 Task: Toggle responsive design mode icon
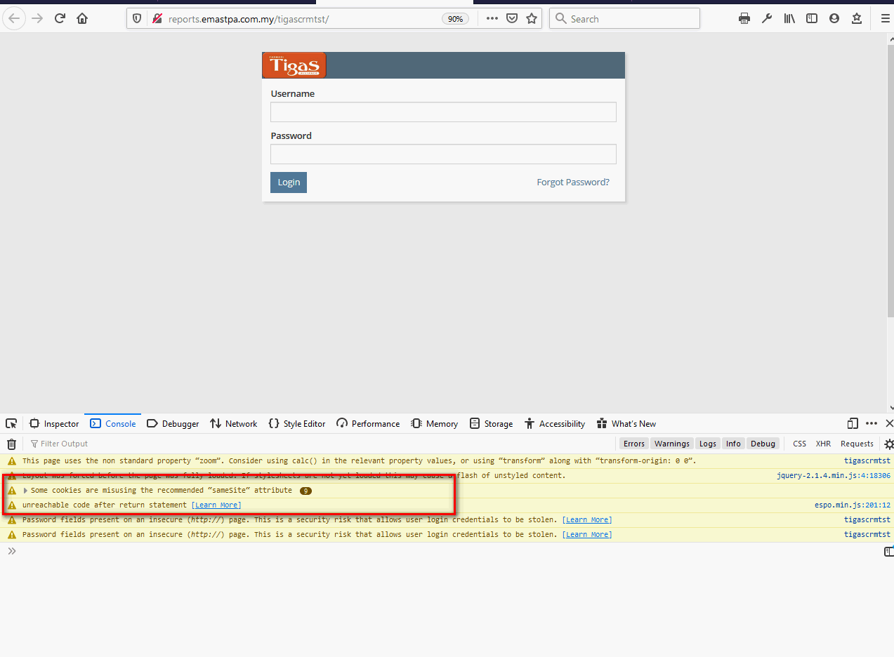pos(853,423)
